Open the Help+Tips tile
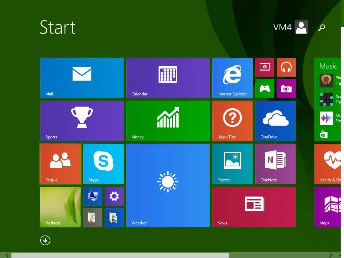 (x=232, y=121)
